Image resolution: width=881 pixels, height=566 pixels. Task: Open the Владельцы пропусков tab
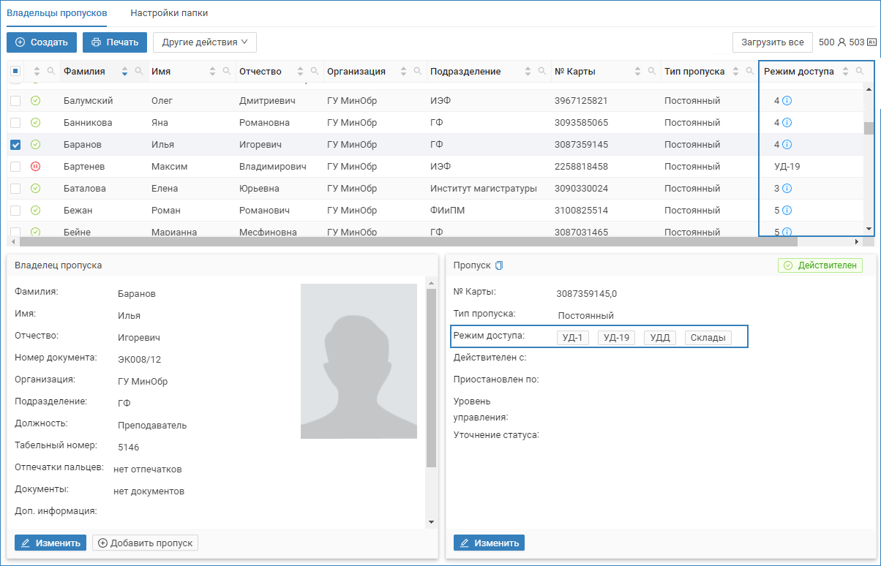coord(57,13)
